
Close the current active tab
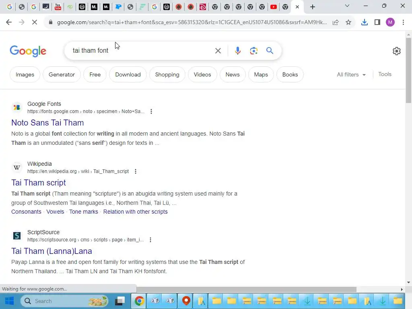[x=297, y=7]
